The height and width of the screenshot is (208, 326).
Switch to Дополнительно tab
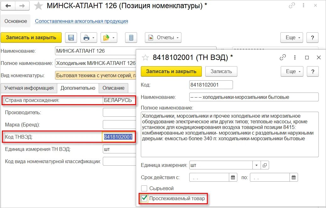78,88
